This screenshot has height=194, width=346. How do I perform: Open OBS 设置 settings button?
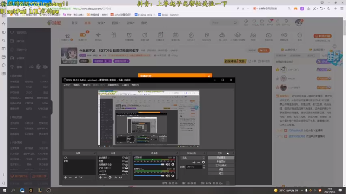coord(221,169)
